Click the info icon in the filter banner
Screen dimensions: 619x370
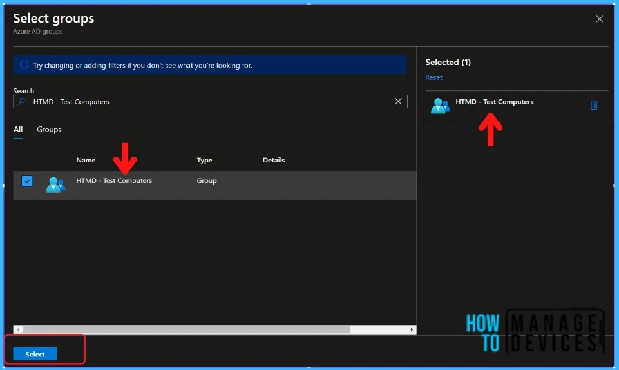[24, 64]
